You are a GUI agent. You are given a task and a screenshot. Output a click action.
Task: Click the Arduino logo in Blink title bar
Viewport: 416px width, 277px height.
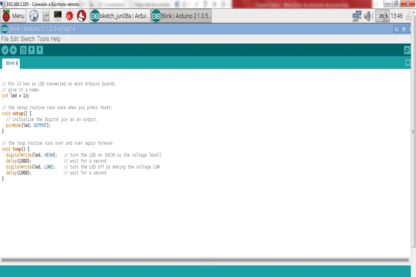pyautogui.click(x=4, y=29)
